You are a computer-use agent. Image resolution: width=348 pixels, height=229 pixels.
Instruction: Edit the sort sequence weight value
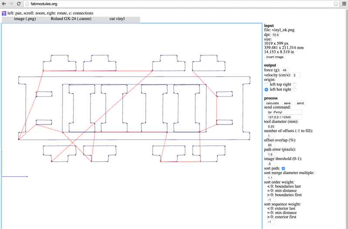click(271, 222)
